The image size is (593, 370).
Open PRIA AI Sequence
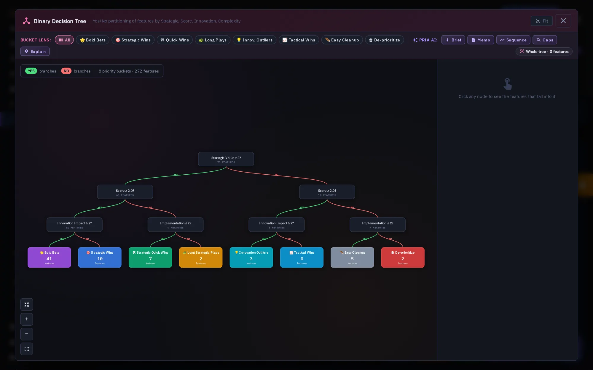coord(513,40)
